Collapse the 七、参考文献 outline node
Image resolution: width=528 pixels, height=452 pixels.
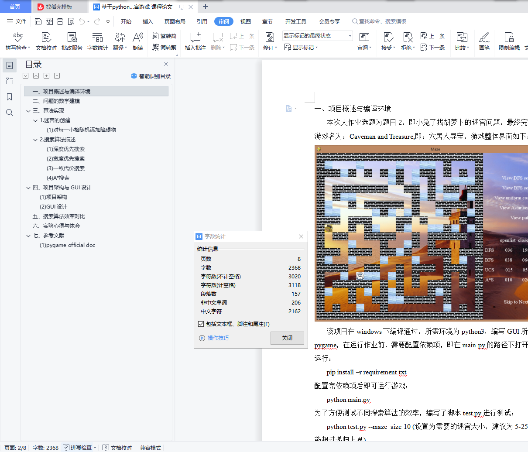pyautogui.click(x=28, y=236)
